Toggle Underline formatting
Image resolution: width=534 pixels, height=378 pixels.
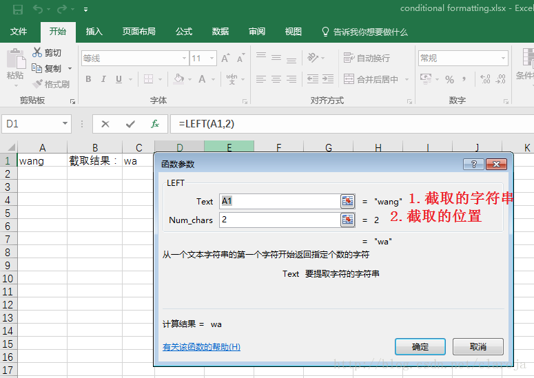pos(119,79)
